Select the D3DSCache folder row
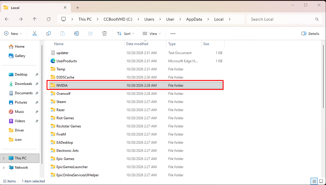Image resolution: width=326 pixels, height=185 pixels. coord(137,77)
